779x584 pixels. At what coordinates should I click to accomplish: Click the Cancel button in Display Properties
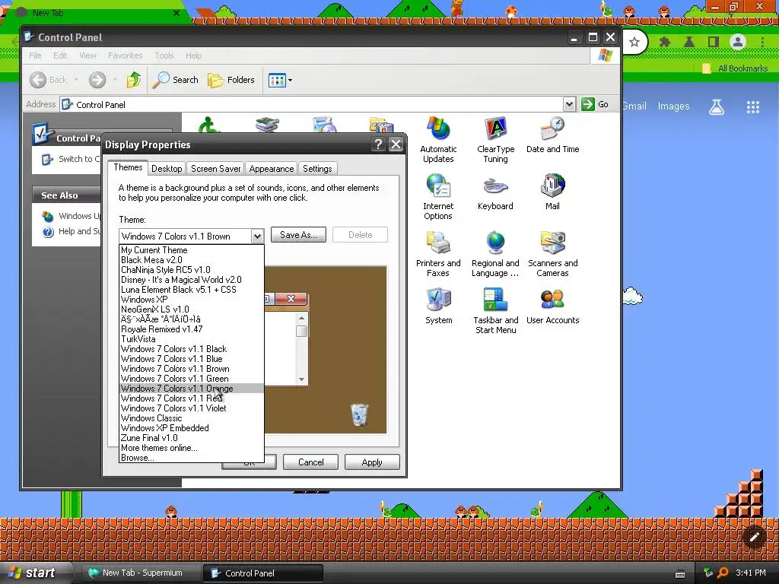point(310,462)
